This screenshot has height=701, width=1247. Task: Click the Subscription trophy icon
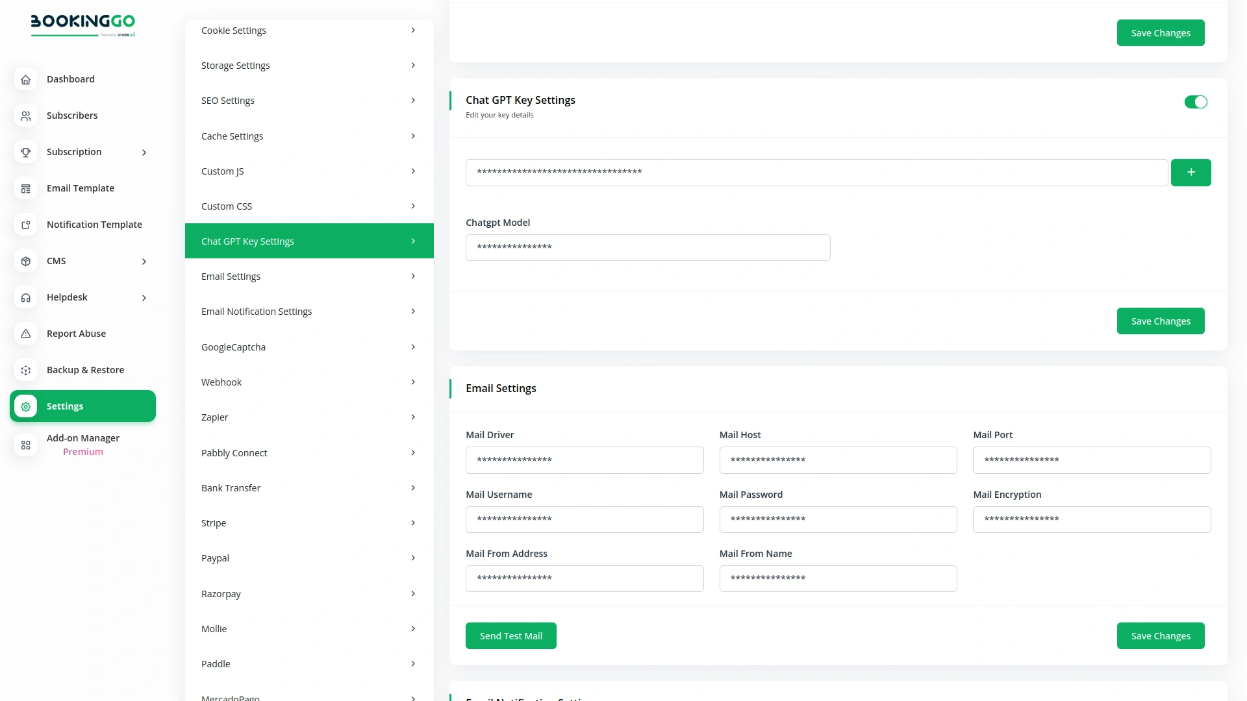pyautogui.click(x=26, y=152)
